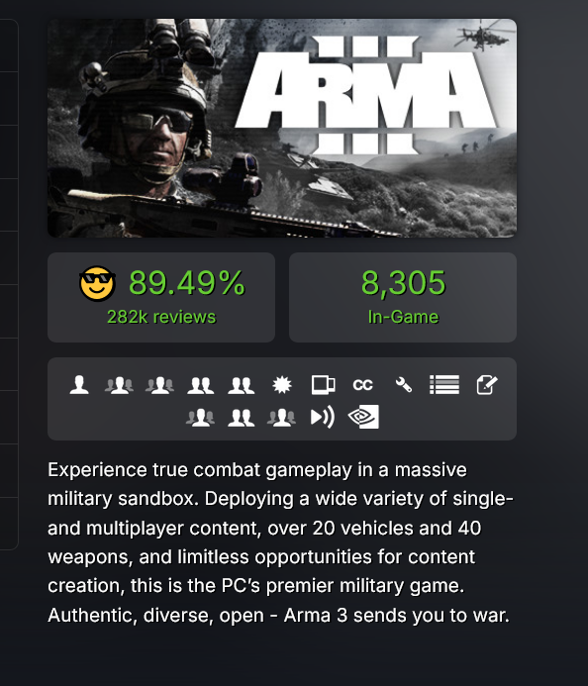The image size is (588, 686).
Task: Click group icon left of Remote Play Together
Action: click(x=281, y=418)
